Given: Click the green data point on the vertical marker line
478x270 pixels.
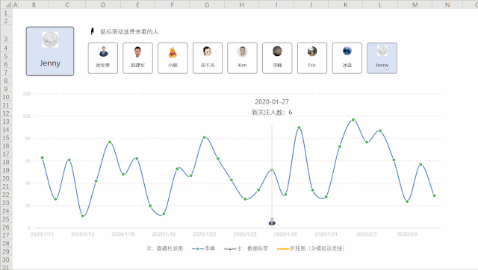Looking at the screenshot, I should click(x=272, y=170).
